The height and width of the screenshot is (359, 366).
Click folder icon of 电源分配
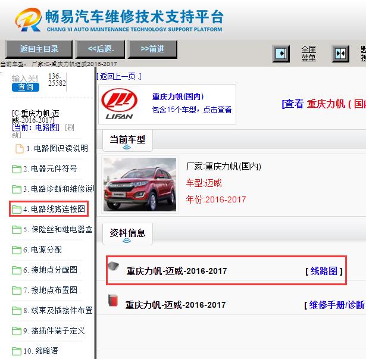point(16,250)
